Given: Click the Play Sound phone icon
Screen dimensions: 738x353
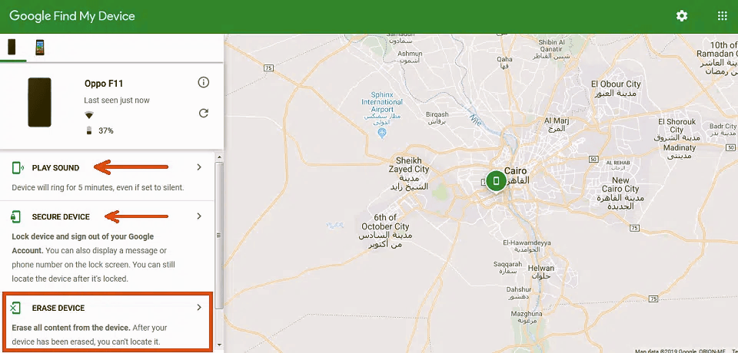Looking at the screenshot, I should tap(17, 167).
